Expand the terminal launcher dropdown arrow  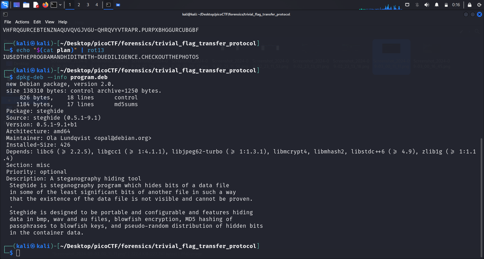click(x=60, y=5)
